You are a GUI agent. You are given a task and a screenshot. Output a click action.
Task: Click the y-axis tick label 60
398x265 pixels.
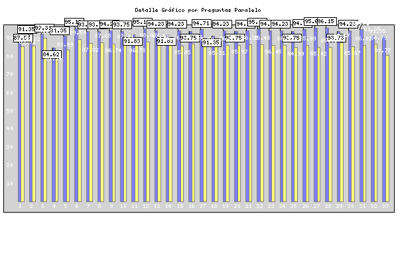click(10, 93)
